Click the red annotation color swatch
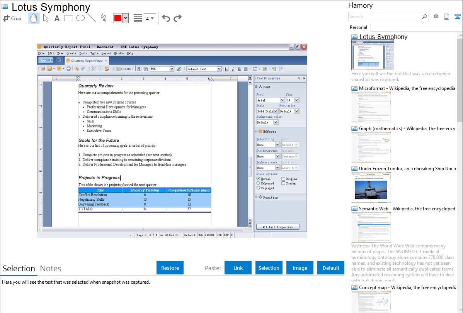463x313 pixels. tap(118, 18)
